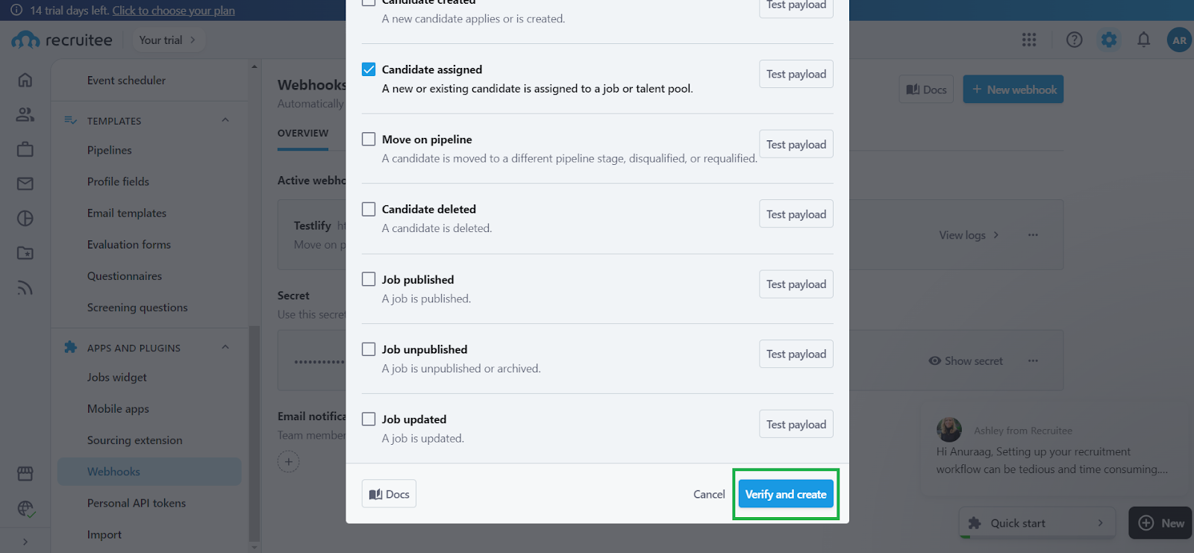Open the candidates people icon in sidebar
Image resolution: width=1194 pixels, height=553 pixels.
25,115
